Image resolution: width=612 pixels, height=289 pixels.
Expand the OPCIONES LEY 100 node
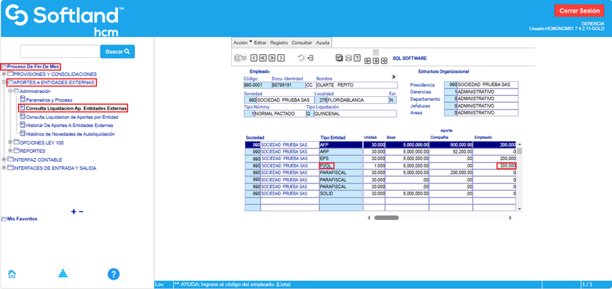10,142
